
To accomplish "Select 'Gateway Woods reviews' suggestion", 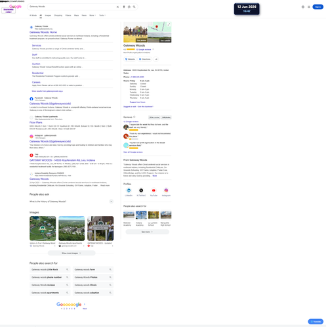I will point(49,285).
